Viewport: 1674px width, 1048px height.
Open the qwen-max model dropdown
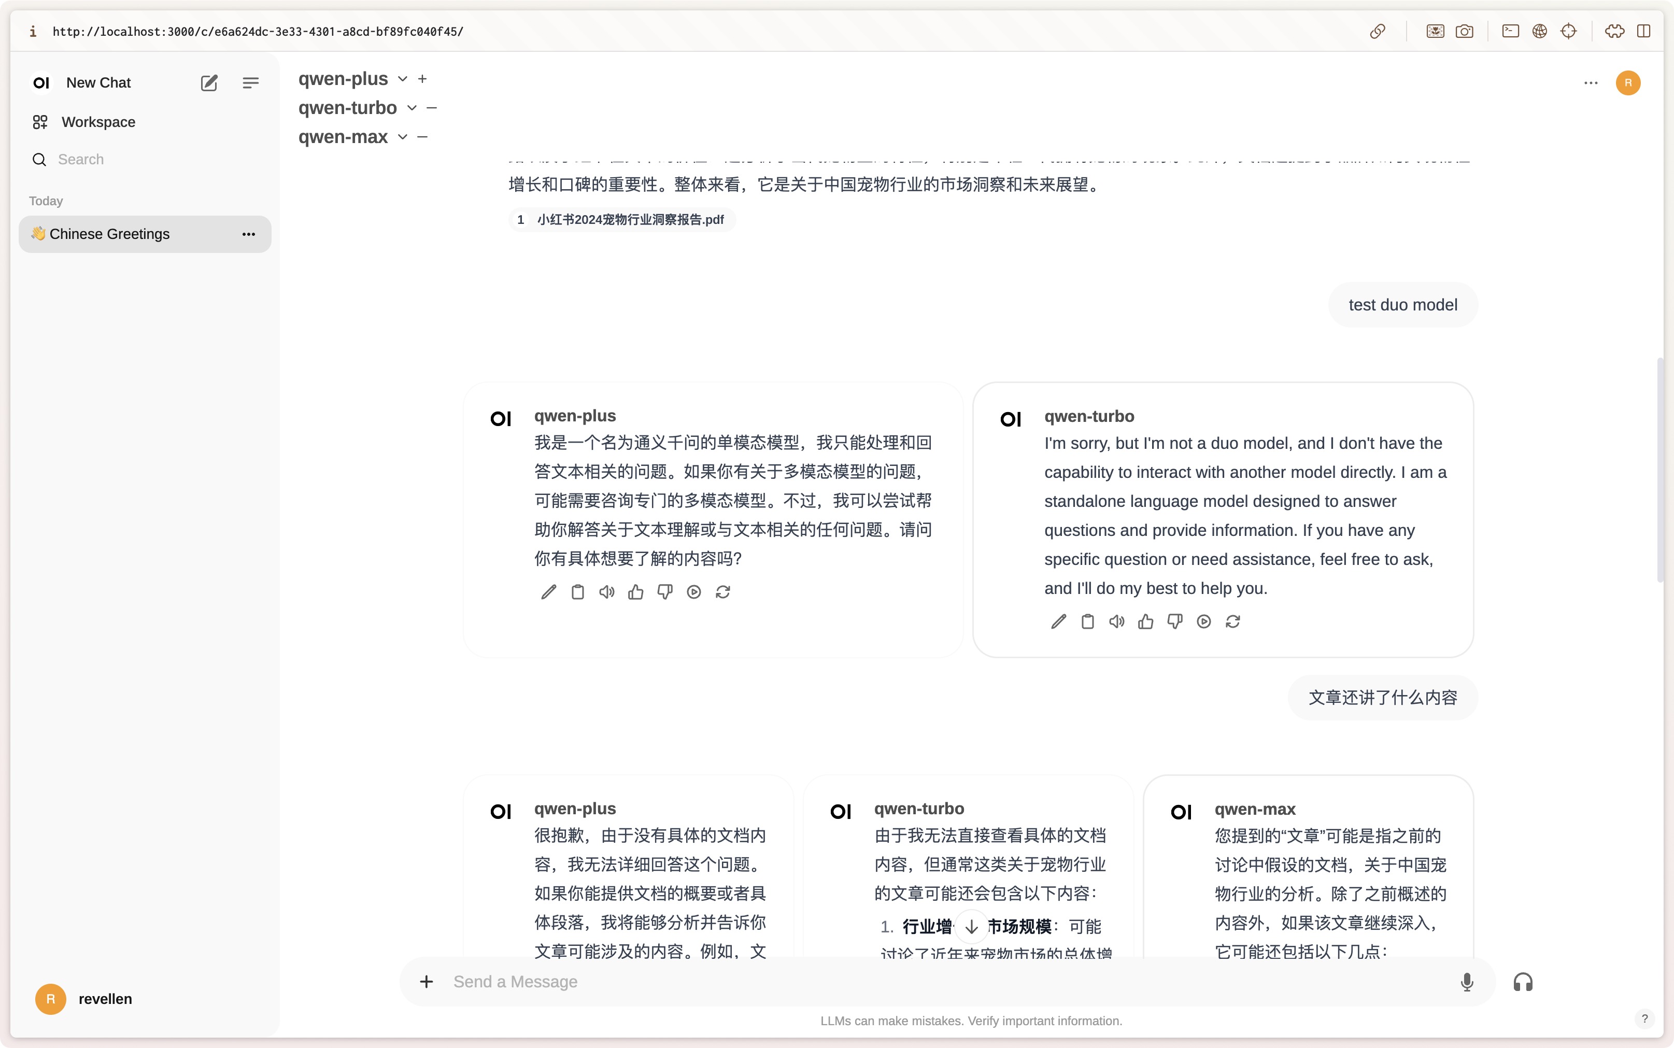(x=403, y=137)
